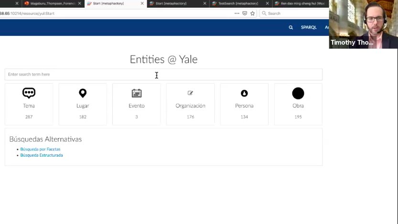Image resolution: width=398 pixels, height=224 pixels.
Task: Focus the 'Enter search term here' field
Action: click(163, 75)
